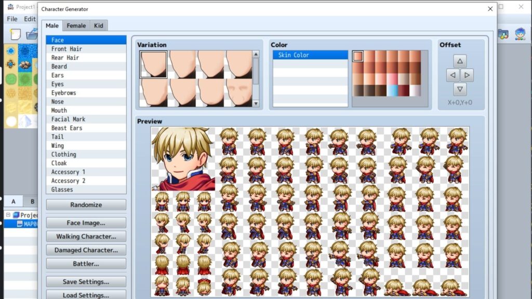Viewport: 532px width, 299px height.
Task: Click the Open Project folder icon in toolbar
Action: coord(32,34)
